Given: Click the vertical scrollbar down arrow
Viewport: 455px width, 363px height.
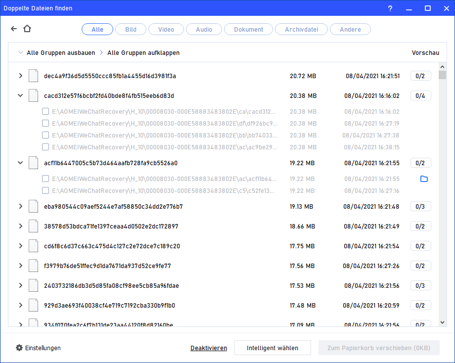Looking at the screenshot, I should pyautogui.click(x=442, y=322).
